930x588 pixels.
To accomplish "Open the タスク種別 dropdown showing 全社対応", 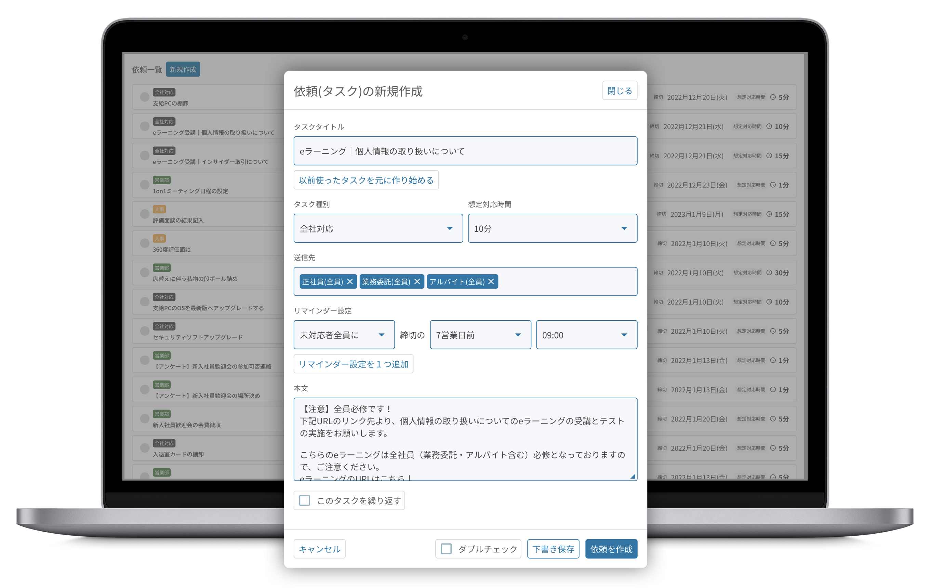I will tap(378, 228).
